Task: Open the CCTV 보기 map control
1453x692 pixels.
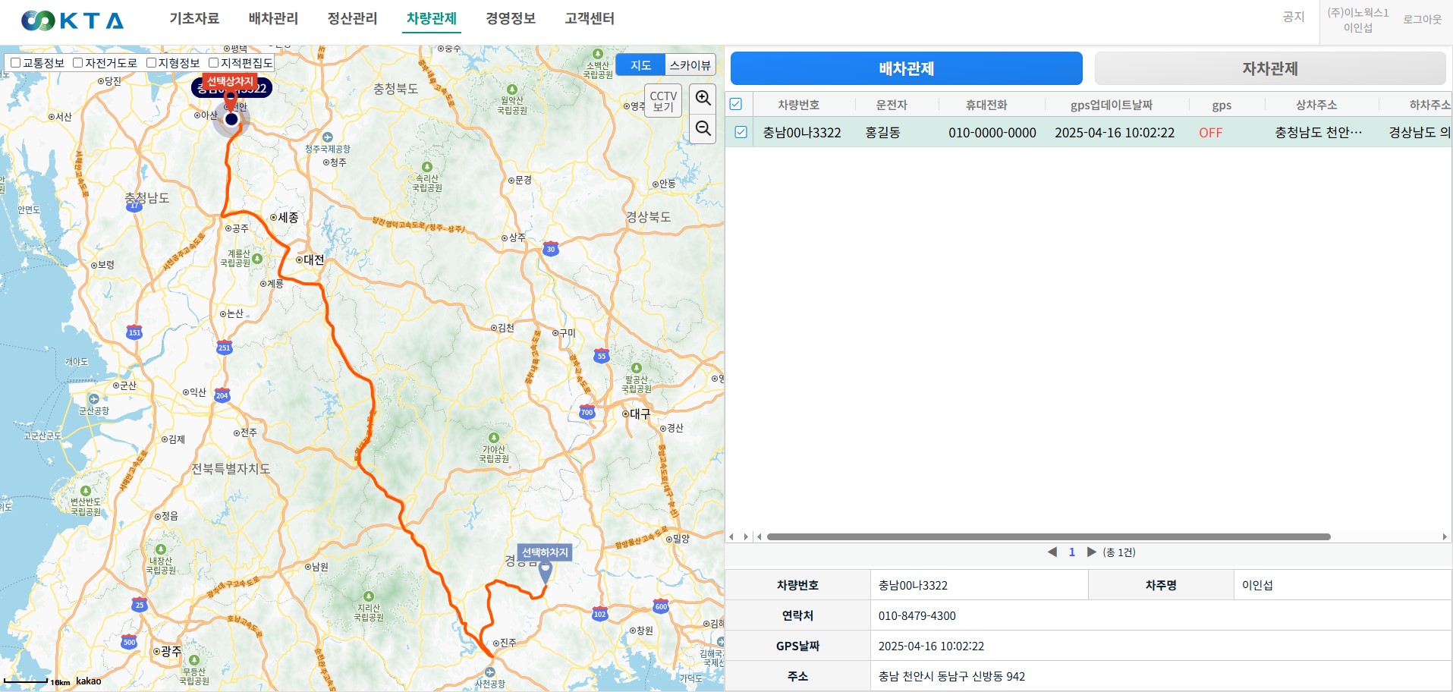Action: pos(662,101)
